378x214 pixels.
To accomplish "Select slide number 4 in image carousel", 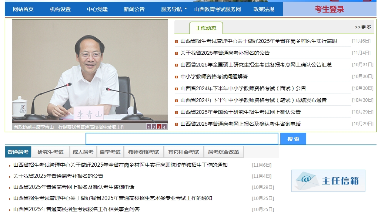I will (x=164, y=127).
